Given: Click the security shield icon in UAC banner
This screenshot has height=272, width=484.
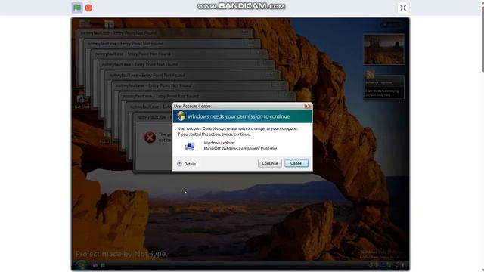Looking at the screenshot, I should (x=181, y=116).
